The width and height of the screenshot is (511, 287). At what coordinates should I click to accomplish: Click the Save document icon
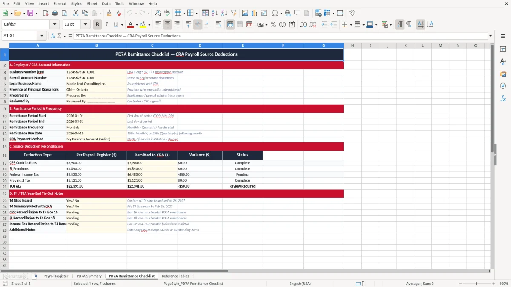click(x=30, y=13)
